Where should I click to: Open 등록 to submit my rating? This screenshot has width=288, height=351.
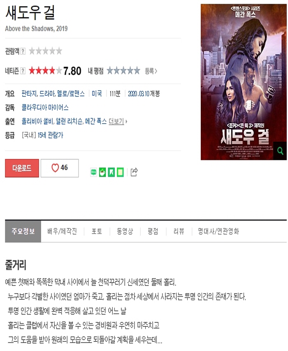[151, 71]
